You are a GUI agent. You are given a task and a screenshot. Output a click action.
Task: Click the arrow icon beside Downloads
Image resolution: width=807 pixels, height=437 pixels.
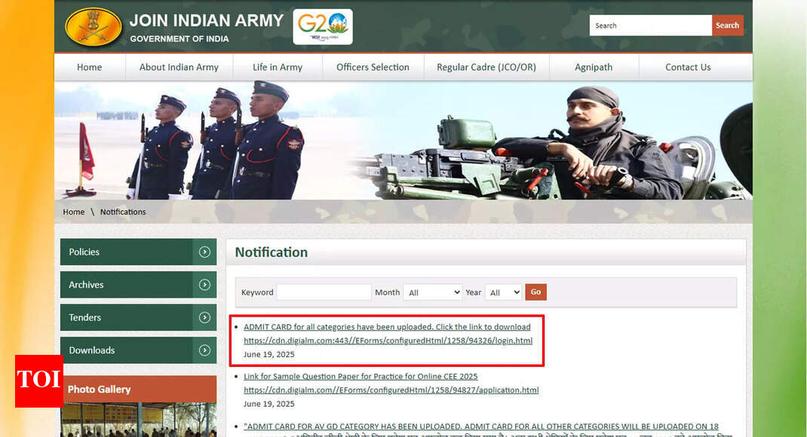204,350
